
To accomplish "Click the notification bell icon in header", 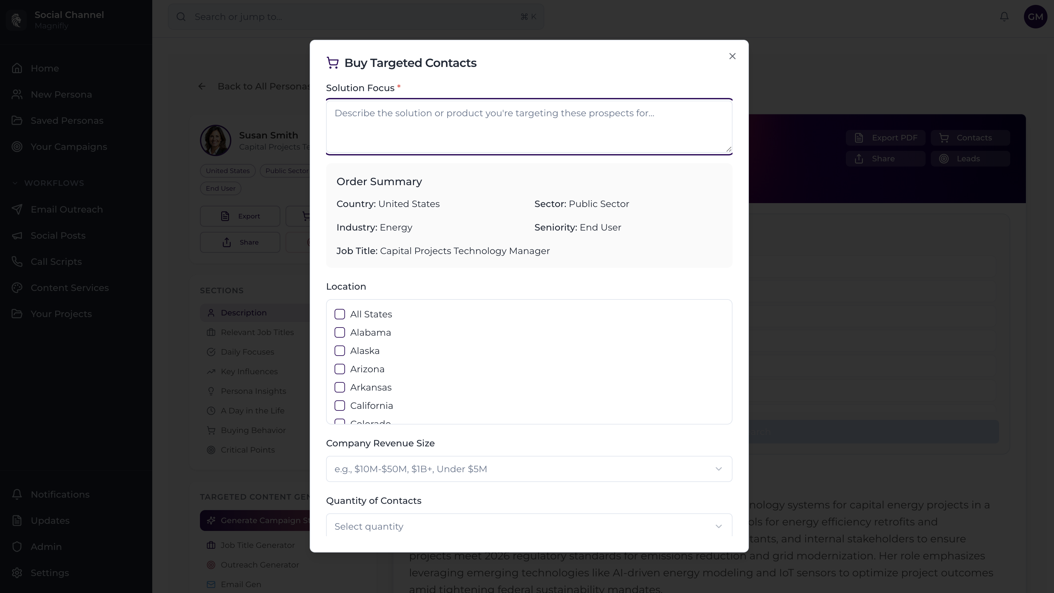I will tap(1004, 17).
